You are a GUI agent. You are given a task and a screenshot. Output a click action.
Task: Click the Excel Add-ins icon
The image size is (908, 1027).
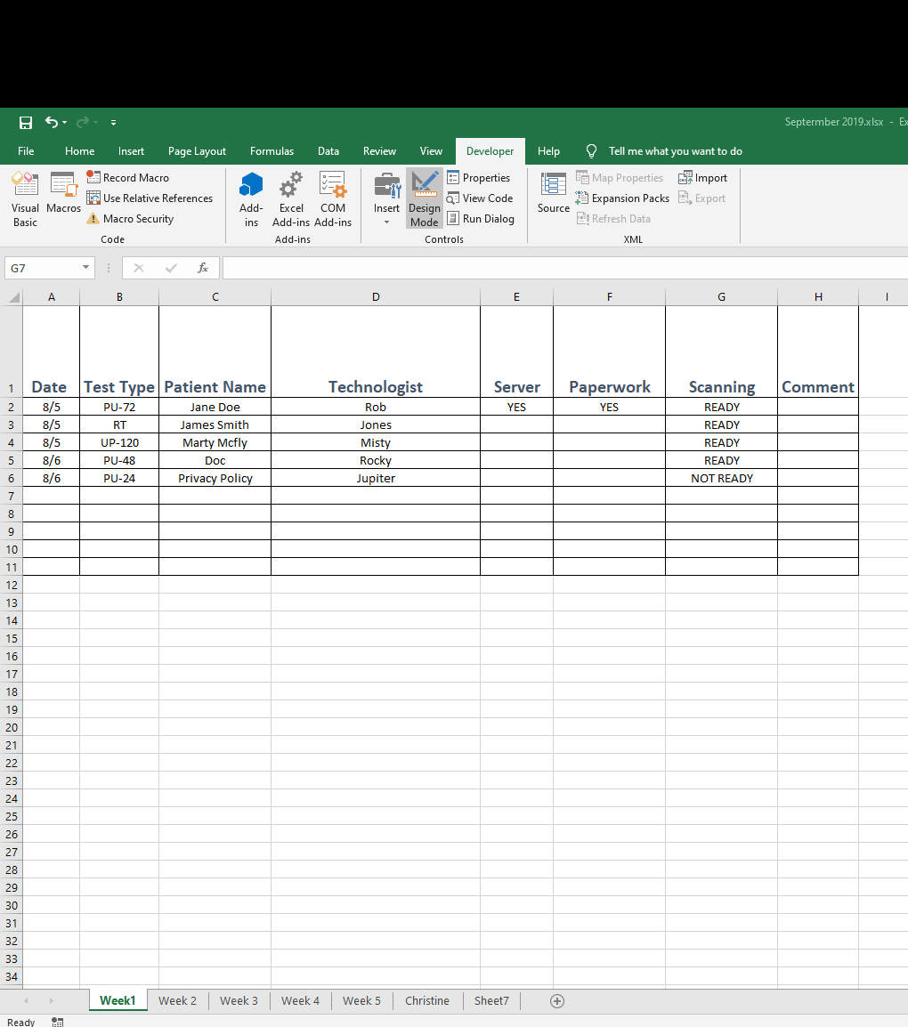coord(291,196)
